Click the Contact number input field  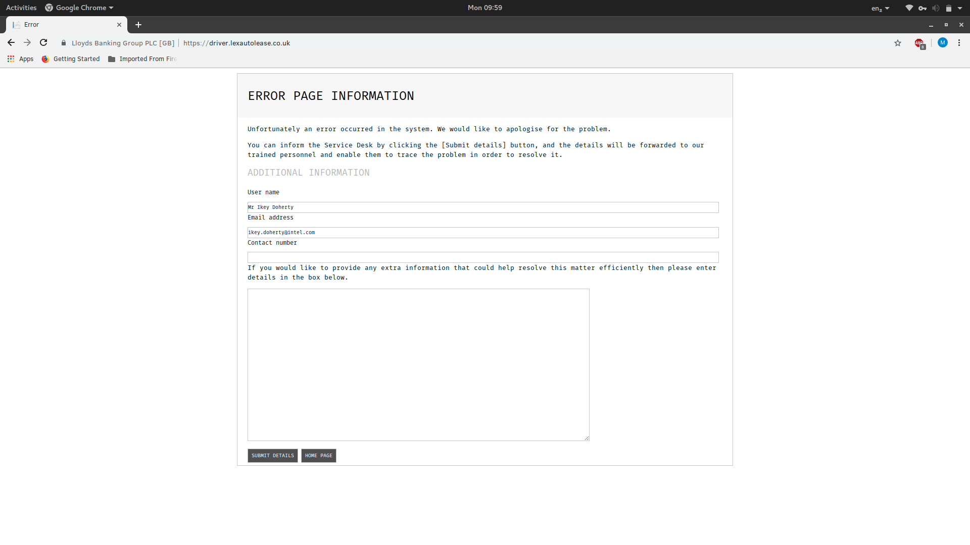click(x=483, y=257)
